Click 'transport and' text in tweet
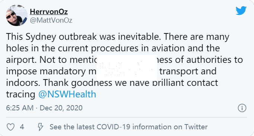This screenshot has width=254, height=136. coord(188,71)
